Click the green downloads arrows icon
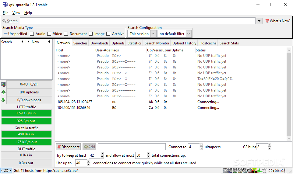Screen dimensions: 293x174 (3, 100)
